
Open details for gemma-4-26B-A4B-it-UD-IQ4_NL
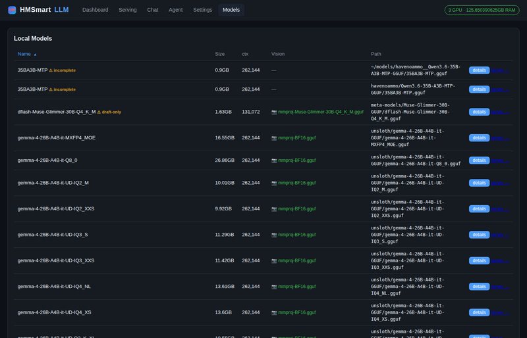[480, 286]
